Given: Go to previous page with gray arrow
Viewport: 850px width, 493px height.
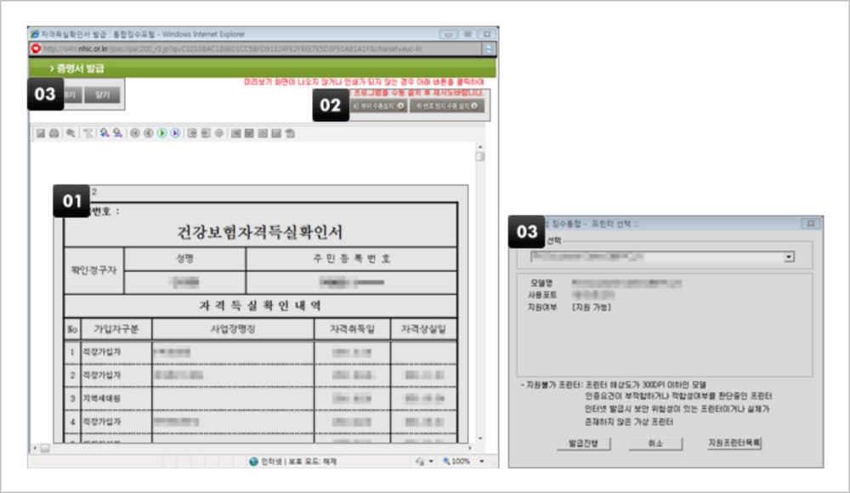Looking at the screenshot, I should point(148,133).
